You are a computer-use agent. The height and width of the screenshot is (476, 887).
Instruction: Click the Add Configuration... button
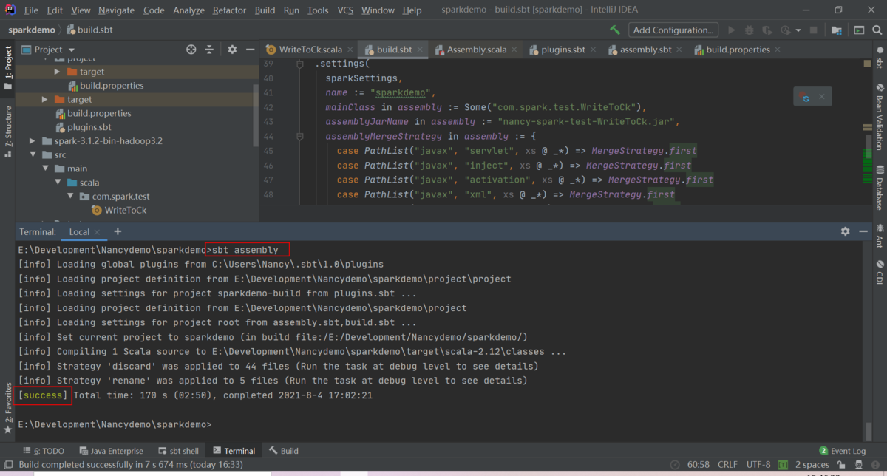pyautogui.click(x=673, y=30)
